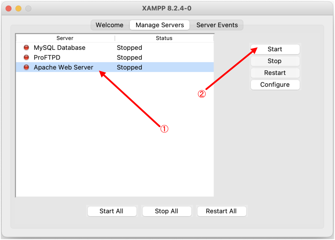Viewport: 335px width, 240px height.
Task: Click Start All servers
Action: (x=111, y=211)
